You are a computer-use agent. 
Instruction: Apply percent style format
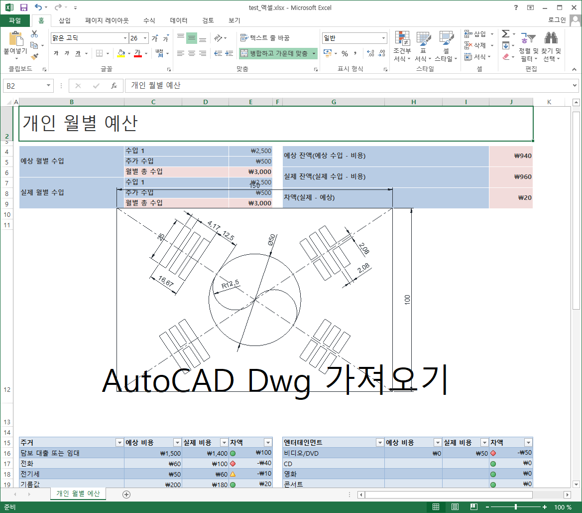345,53
